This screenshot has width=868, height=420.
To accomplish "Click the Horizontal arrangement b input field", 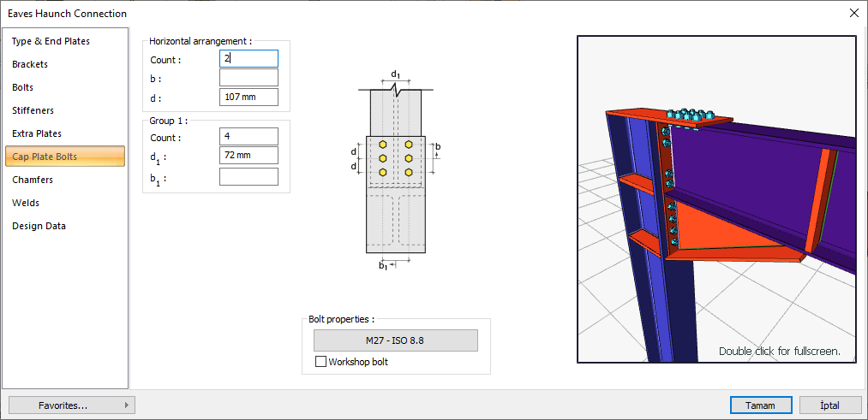I will tap(248, 78).
